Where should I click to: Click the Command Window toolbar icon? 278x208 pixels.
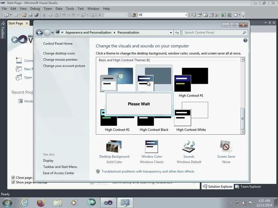click(235, 15)
